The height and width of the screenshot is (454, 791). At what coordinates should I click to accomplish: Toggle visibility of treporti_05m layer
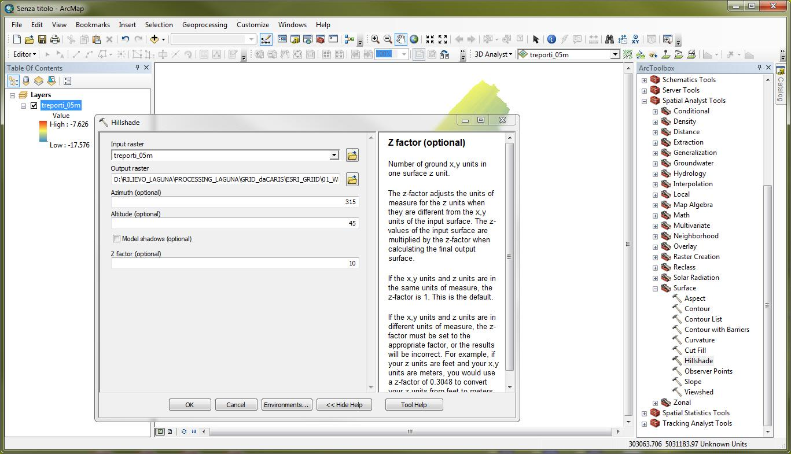34,105
